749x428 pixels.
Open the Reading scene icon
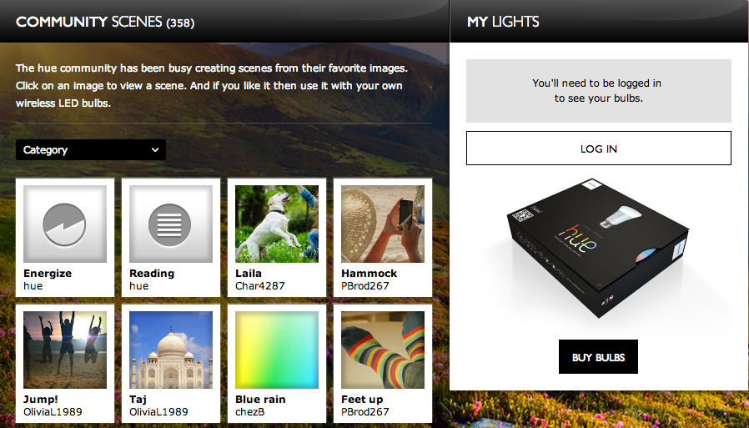click(171, 224)
